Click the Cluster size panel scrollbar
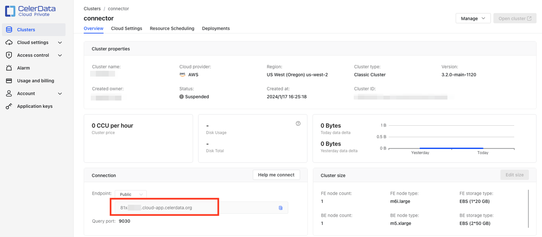The image size is (542, 237). coord(528,208)
